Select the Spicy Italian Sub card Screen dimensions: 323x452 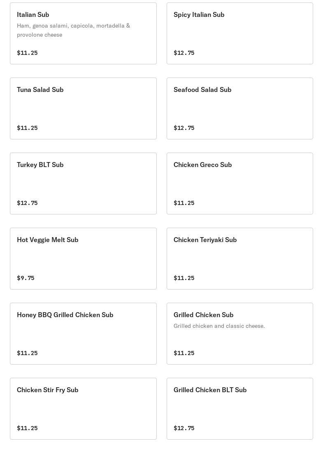pyautogui.click(x=239, y=33)
